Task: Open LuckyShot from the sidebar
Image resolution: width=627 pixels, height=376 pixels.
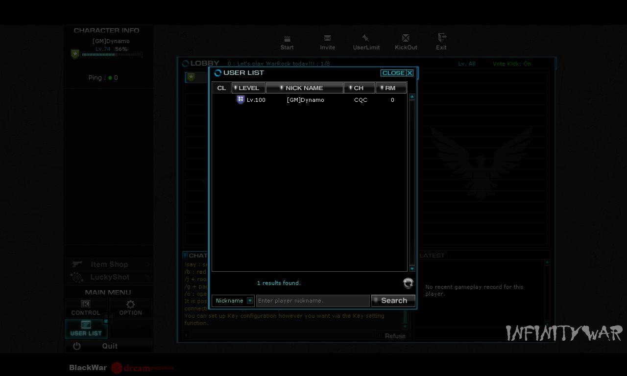Action: 108,277
